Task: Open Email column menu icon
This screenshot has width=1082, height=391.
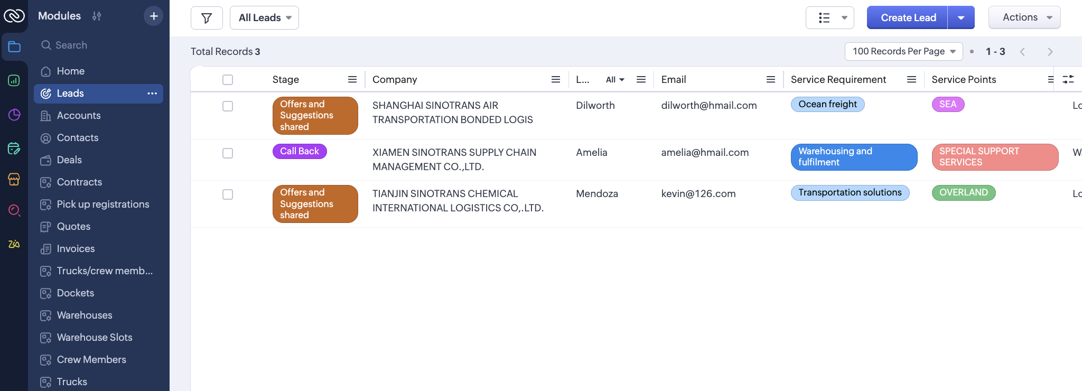Action: (771, 79)
